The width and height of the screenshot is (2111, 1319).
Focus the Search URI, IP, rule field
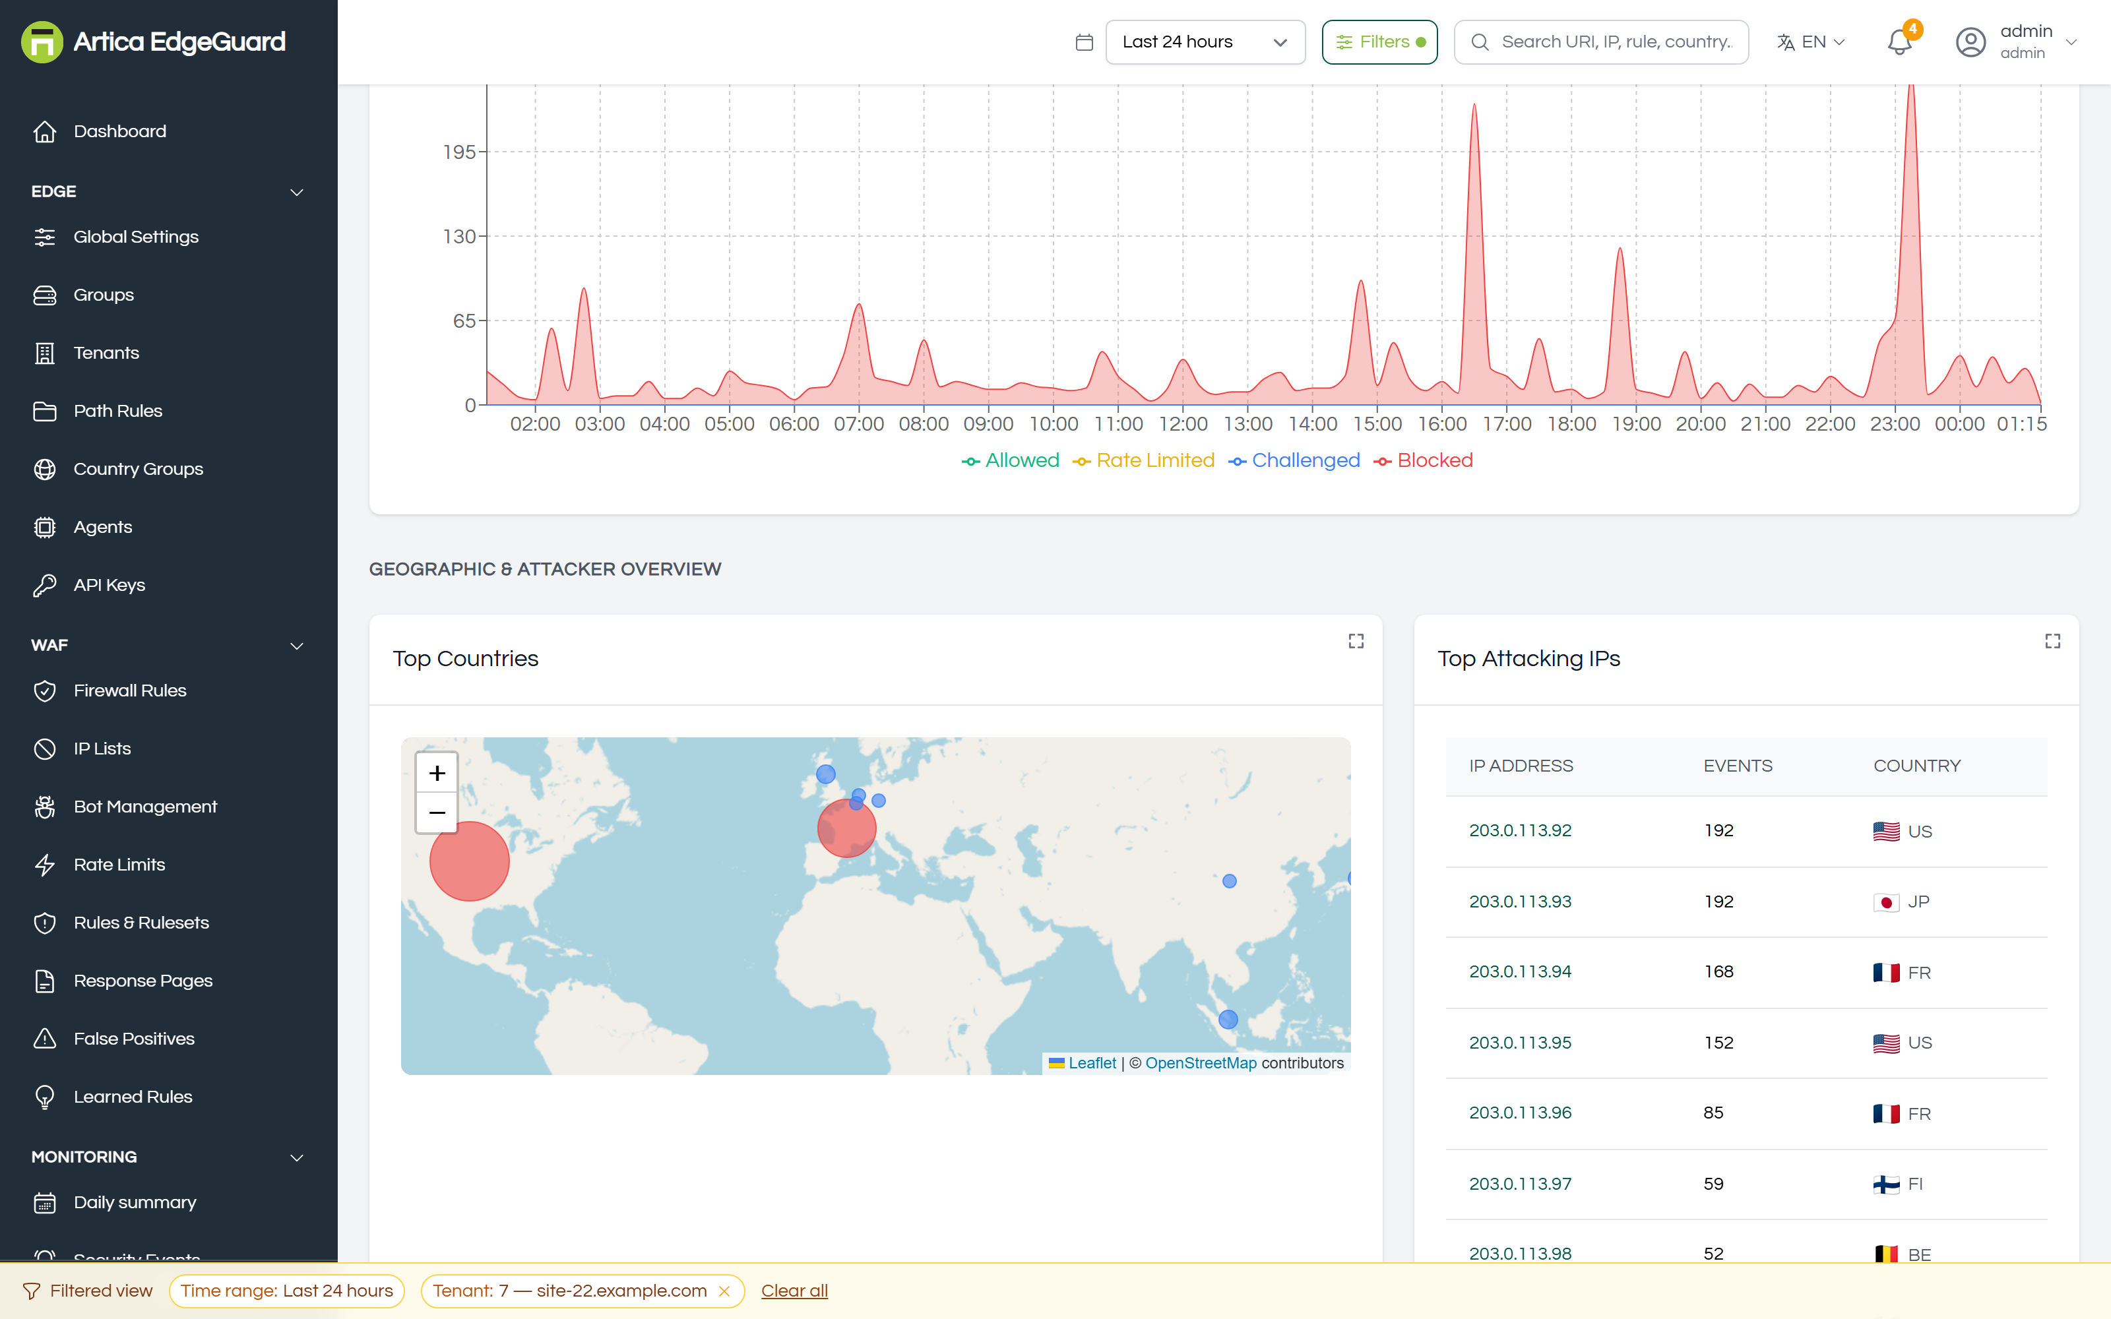(x=1600, y=42)
